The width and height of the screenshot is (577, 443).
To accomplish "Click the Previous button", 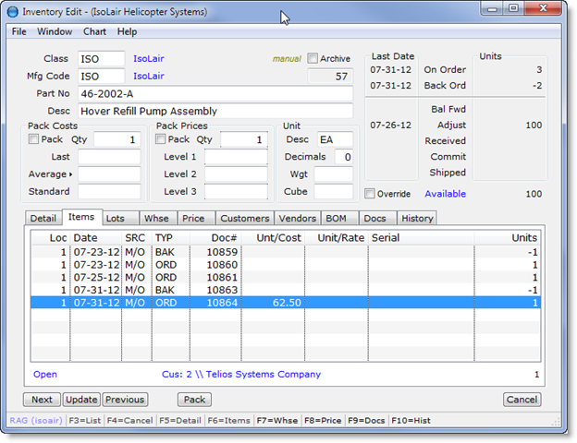I will coord(125,400).
